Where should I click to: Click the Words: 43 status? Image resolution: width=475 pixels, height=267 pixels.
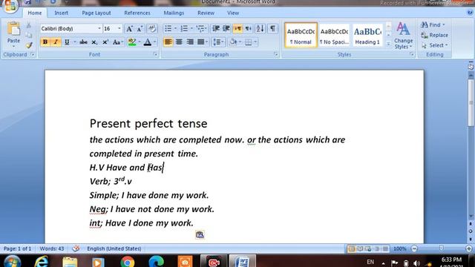click(x=52, y=248)
